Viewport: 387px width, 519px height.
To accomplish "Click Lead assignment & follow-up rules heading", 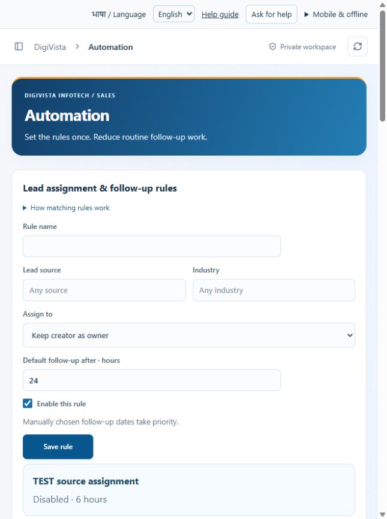I will [x=100, y=189].
